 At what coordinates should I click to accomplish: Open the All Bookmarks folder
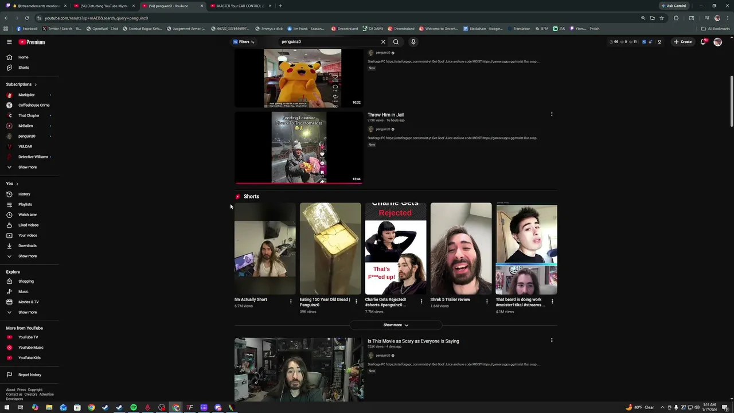[x=716, y=29]
